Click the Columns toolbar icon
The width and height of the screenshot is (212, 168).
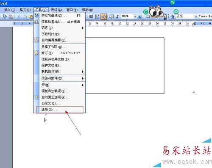[91, 17]
